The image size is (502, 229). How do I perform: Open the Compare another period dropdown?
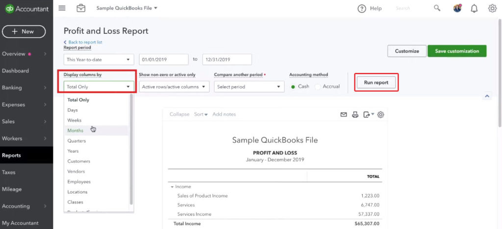pyautogui.click(x=249, y=87)
